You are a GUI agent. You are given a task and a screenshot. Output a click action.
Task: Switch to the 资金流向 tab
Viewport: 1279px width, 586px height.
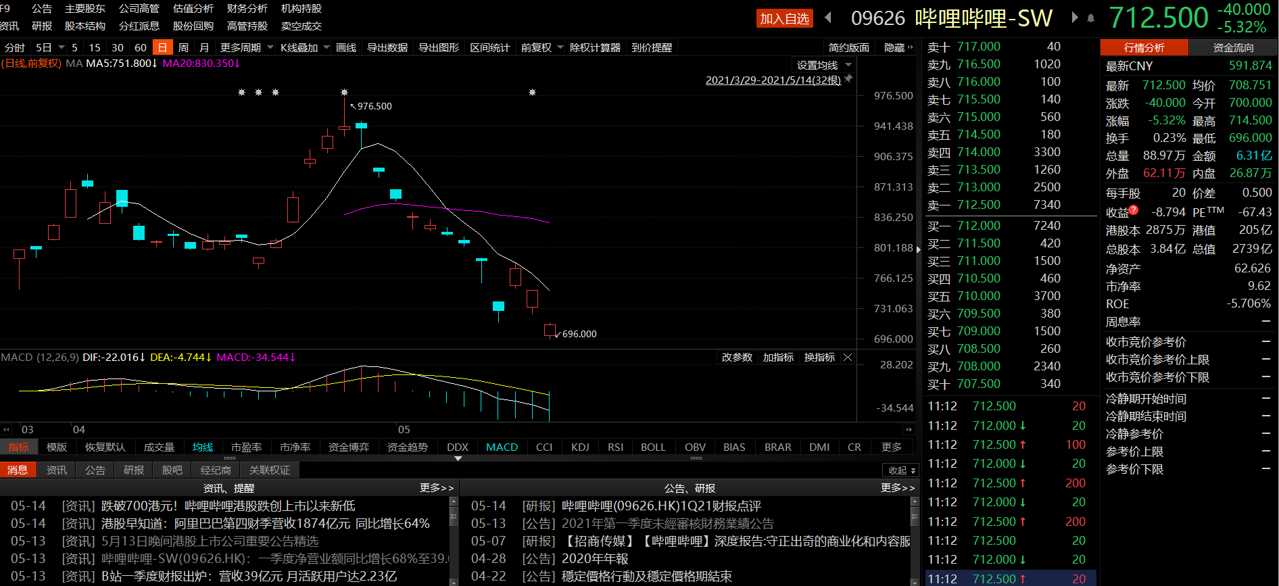tap(1233, 47)
